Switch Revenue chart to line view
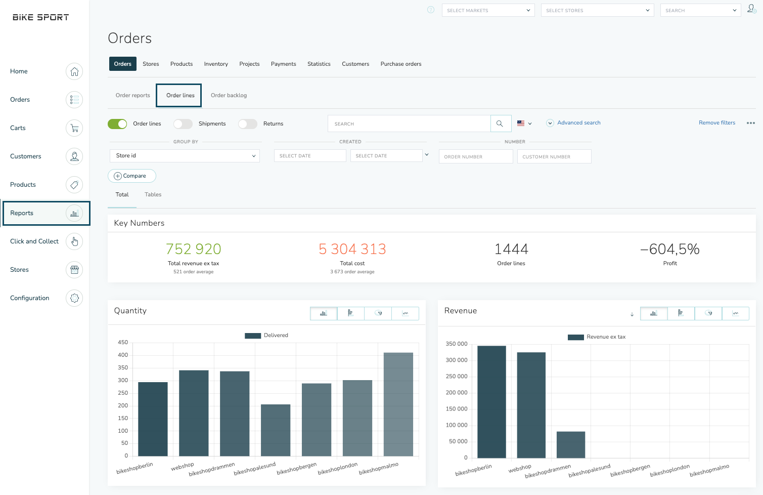The height and width of the screenshot is (495, 763). pos(735,313)
